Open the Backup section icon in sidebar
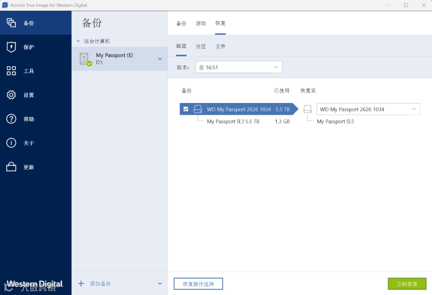The width and height of the screenshot is (432, 295). click(11, 23)
